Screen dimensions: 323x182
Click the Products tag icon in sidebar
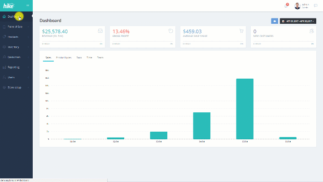click(4, 37)
